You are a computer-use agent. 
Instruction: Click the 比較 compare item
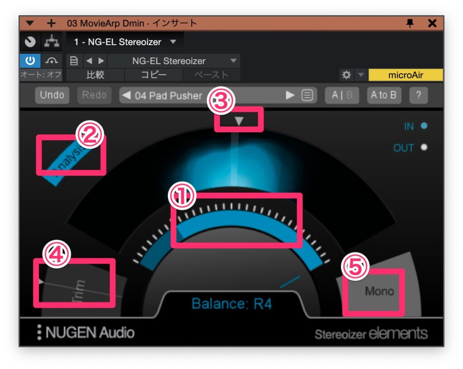(95, 75)
